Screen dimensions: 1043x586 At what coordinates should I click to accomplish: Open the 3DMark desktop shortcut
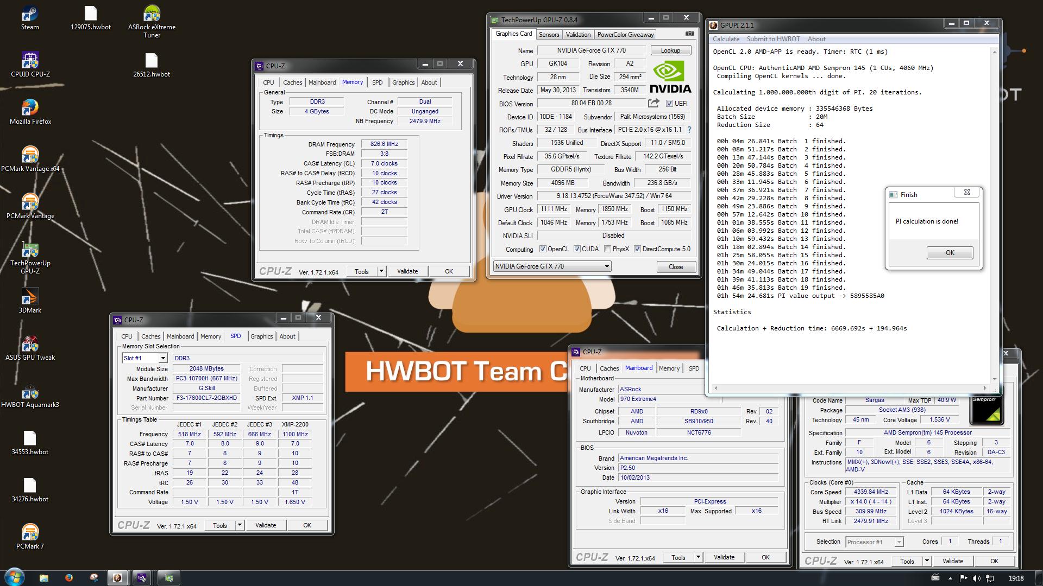30,301
